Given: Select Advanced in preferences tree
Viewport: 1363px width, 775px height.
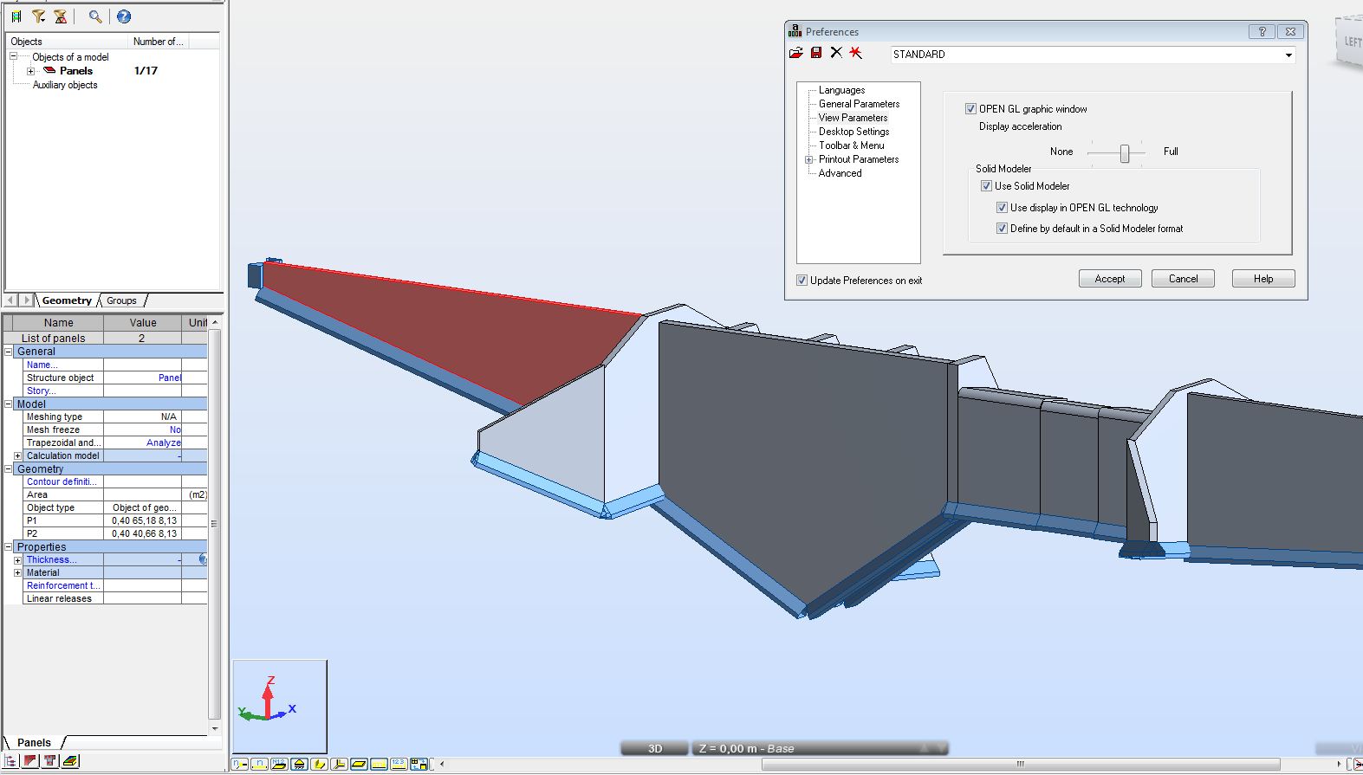Looking at the screenshot, I should [840, 173].
